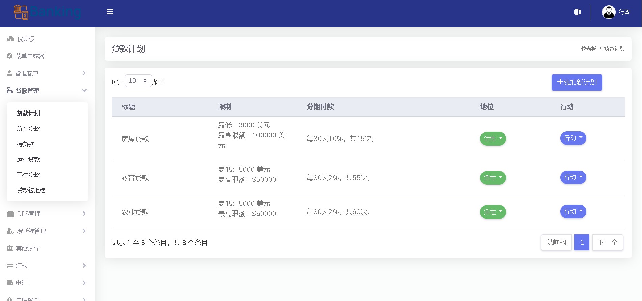Open 行动 action dropdown for 教育贷款
642x301 pixels.
click(x=573, y=177)
